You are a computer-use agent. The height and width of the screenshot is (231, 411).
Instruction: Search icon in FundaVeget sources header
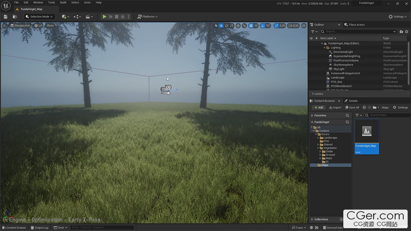click(347, 122)
